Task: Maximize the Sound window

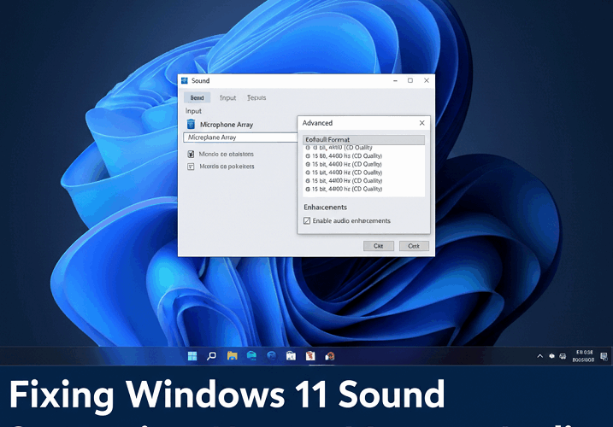Action: coord(410,80)
